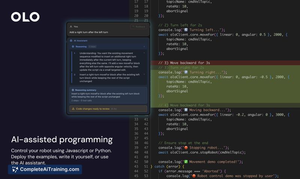
Task: Click the moveFor line with 'linear: -0.2'
Action: [224, 115]
